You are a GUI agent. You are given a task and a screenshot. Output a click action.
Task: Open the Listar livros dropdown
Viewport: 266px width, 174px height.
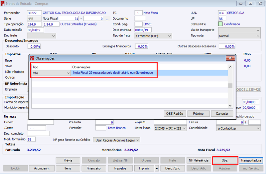click(x=184, y=128)
